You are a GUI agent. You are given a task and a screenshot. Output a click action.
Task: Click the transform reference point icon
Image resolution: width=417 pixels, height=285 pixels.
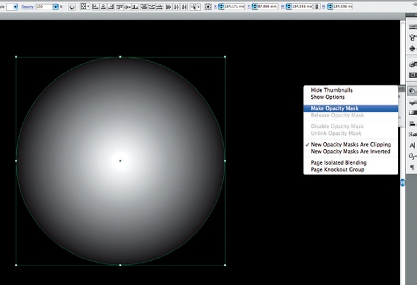[208, 7]
